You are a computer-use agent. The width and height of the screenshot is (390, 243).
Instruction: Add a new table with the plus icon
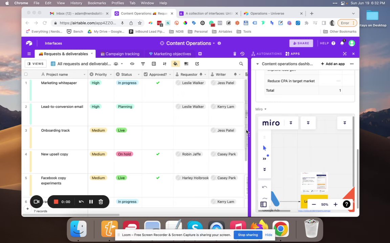[x=200, y=54]
